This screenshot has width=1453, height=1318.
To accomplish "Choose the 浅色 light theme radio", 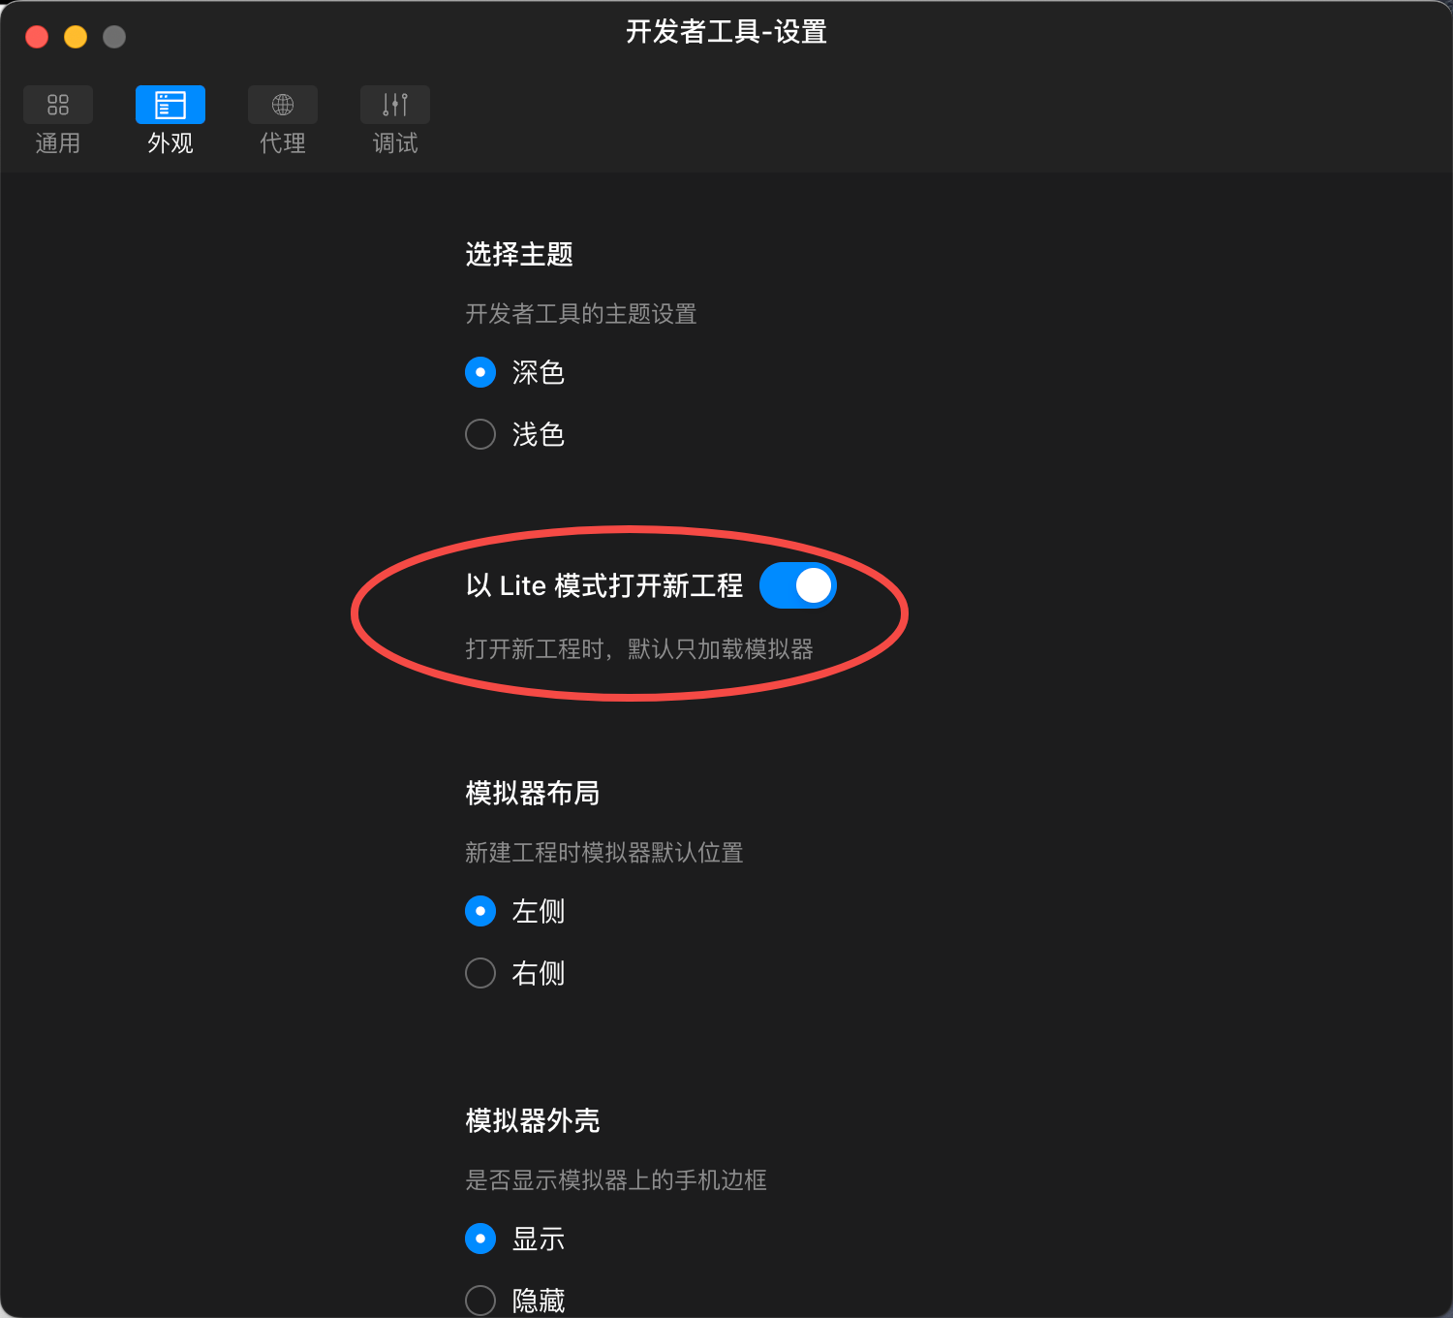I will pos(480,434).
